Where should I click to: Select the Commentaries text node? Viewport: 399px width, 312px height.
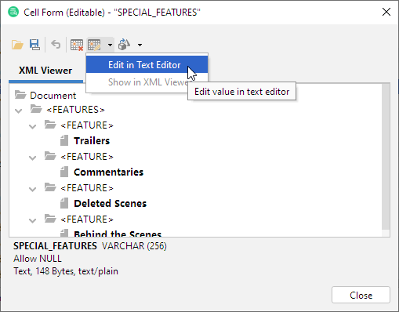pos(108,172)
